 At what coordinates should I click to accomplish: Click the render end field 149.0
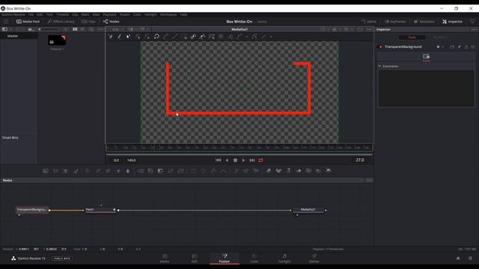coord(132,160)
